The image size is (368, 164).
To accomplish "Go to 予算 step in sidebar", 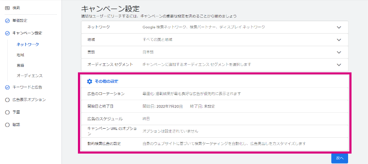I will point(16,112).
